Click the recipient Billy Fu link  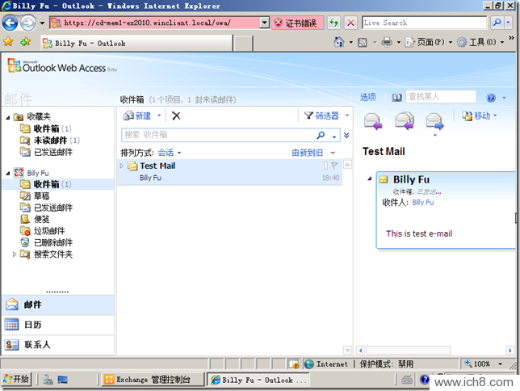pos(423,203)
